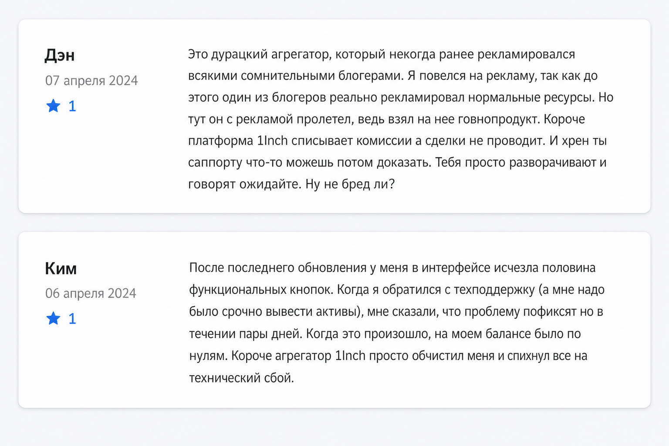Click the first line of Ким's review text
669x446 pixels.
pos(392,268)
